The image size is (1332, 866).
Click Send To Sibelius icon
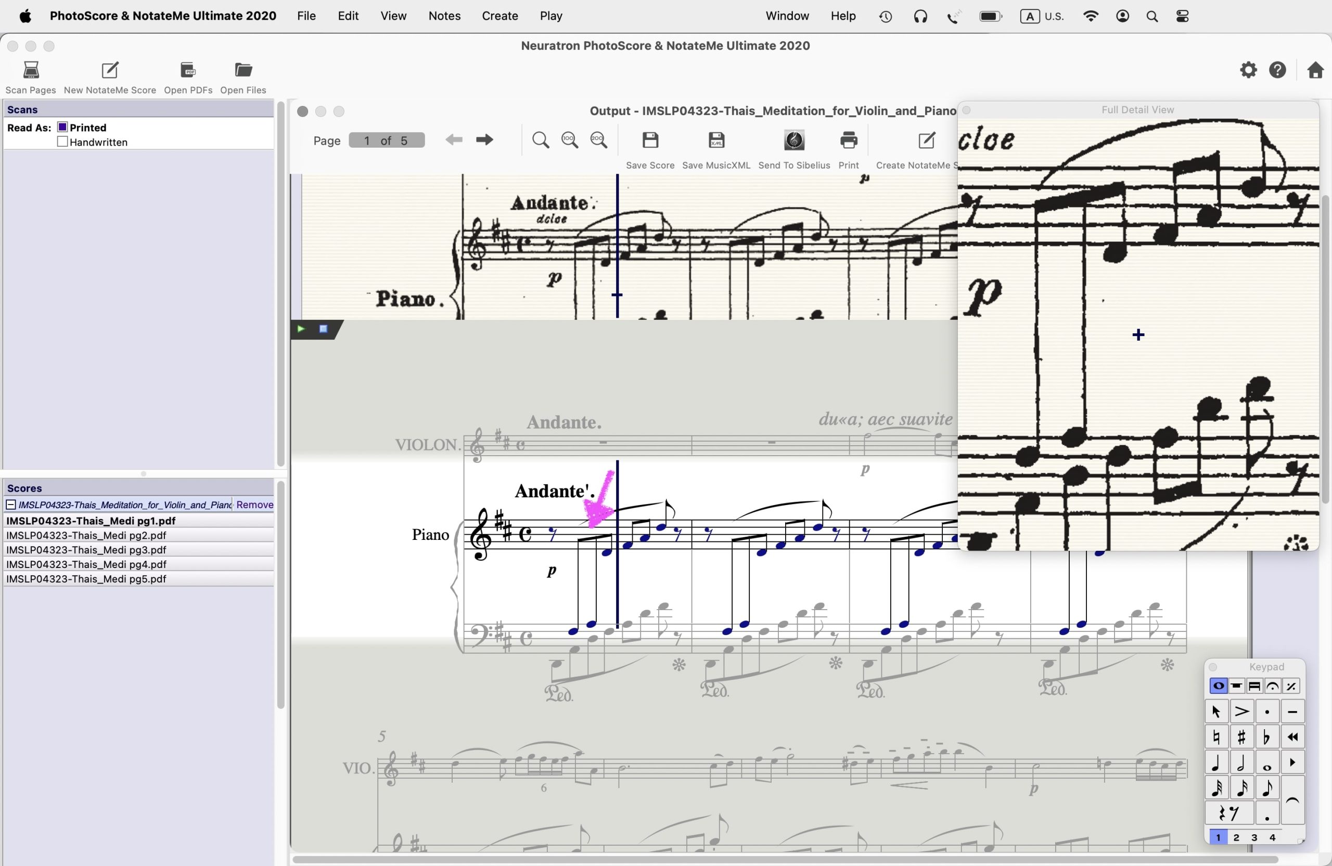pyautogui.click(x=793, y=140)
